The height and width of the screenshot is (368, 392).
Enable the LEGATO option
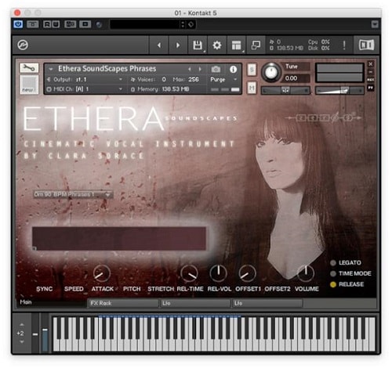(x=333, y=263)
